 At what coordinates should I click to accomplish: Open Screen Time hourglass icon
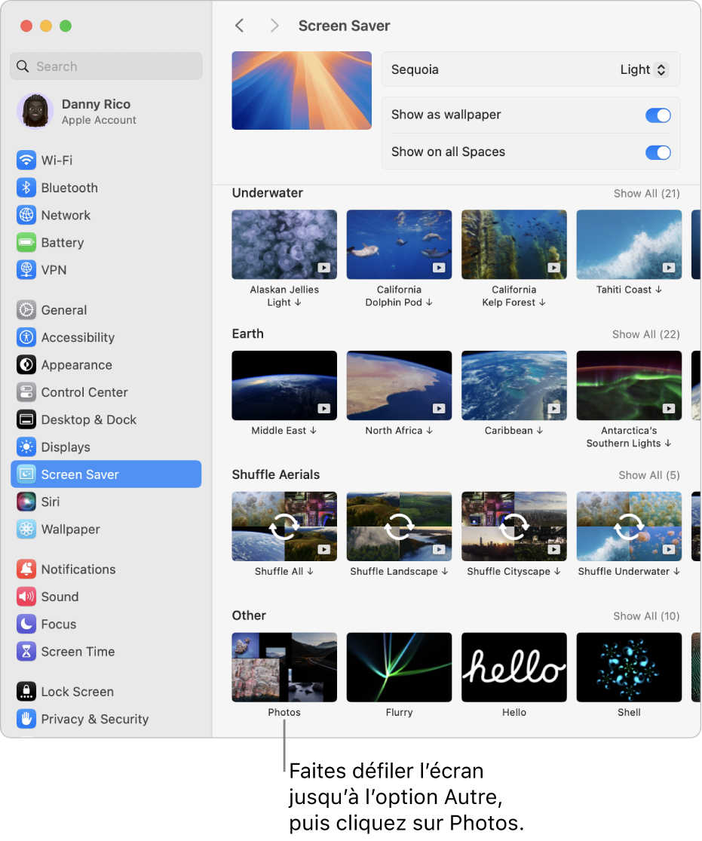[x=26, y=651]
